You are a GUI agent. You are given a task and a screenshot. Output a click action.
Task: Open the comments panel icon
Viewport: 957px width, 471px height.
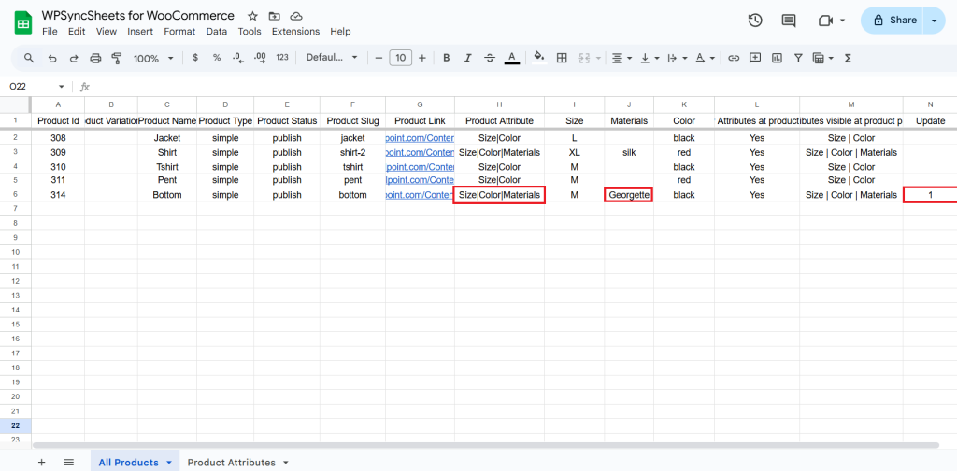789,21
